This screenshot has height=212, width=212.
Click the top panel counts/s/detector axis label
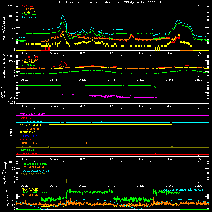(x=4, y=28)
